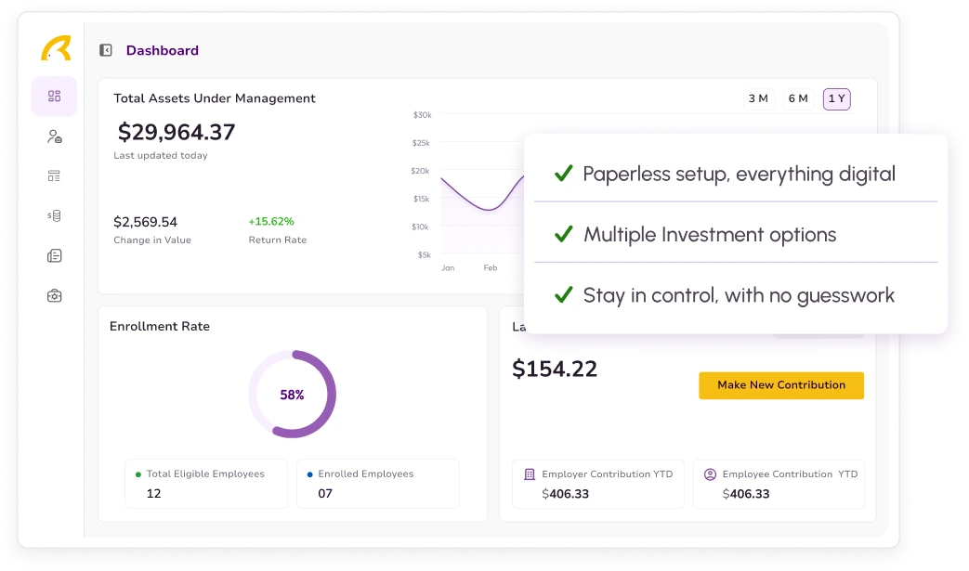Open the reports document sidebar icon
The width and height of the screenshot is (969, 571).
click(54, 255)
